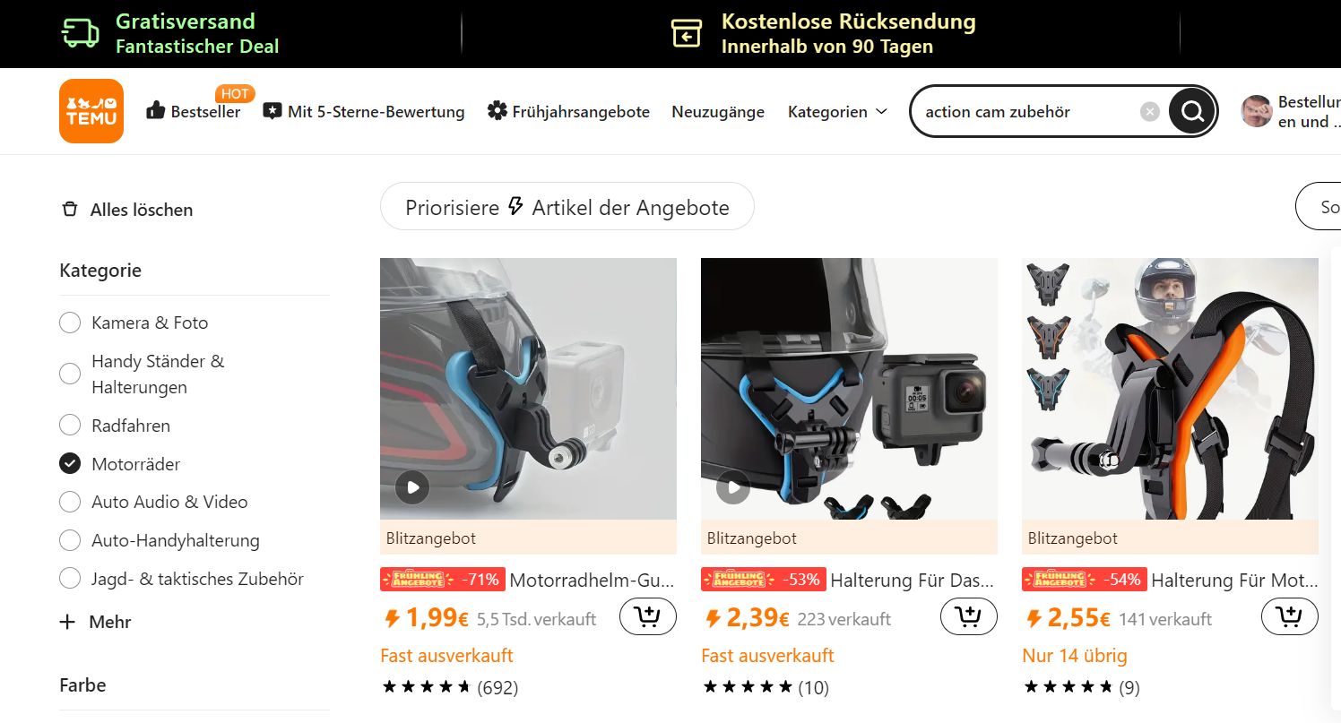Viewport: 1341px width, 723px height.
Task: Click the Alles löschen trash icon
Action: tap(69, 210)
